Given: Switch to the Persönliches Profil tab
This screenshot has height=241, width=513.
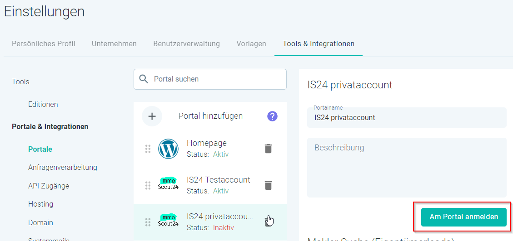Looking at the screenshot, I should [44, 44].
